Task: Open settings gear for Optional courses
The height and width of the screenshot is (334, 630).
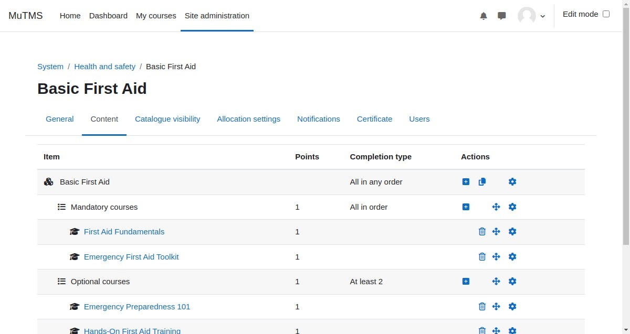Action: 512,282
